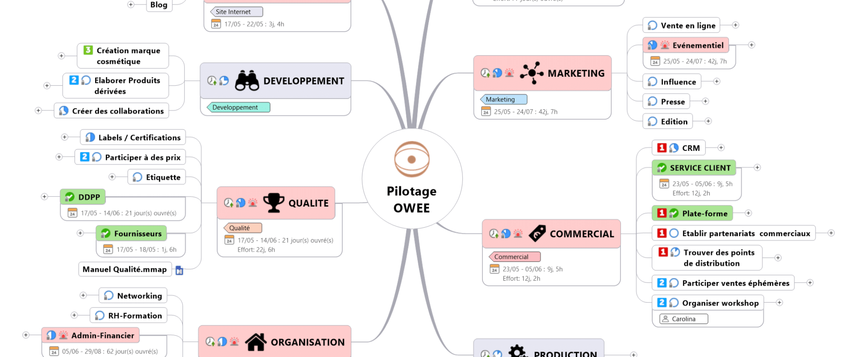Expand the Networking topic
The height and width of the screenshot is (357, 857).
[83, 295]
